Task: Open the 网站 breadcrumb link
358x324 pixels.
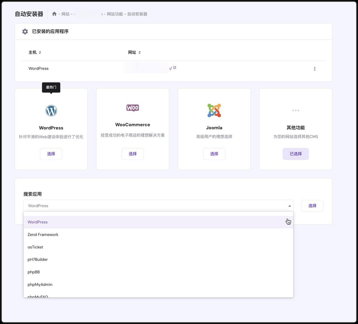Action: 65,14
